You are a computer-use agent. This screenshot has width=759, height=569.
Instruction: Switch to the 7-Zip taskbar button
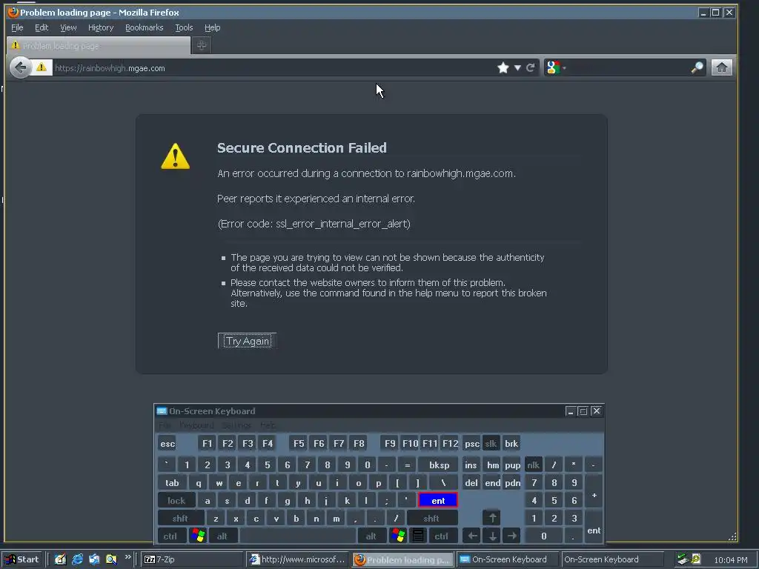(x=193, y=559)
